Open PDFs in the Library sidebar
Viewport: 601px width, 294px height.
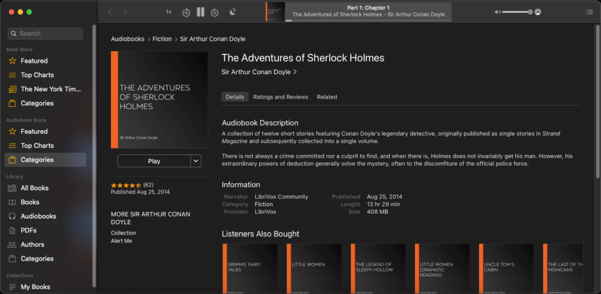28,230
